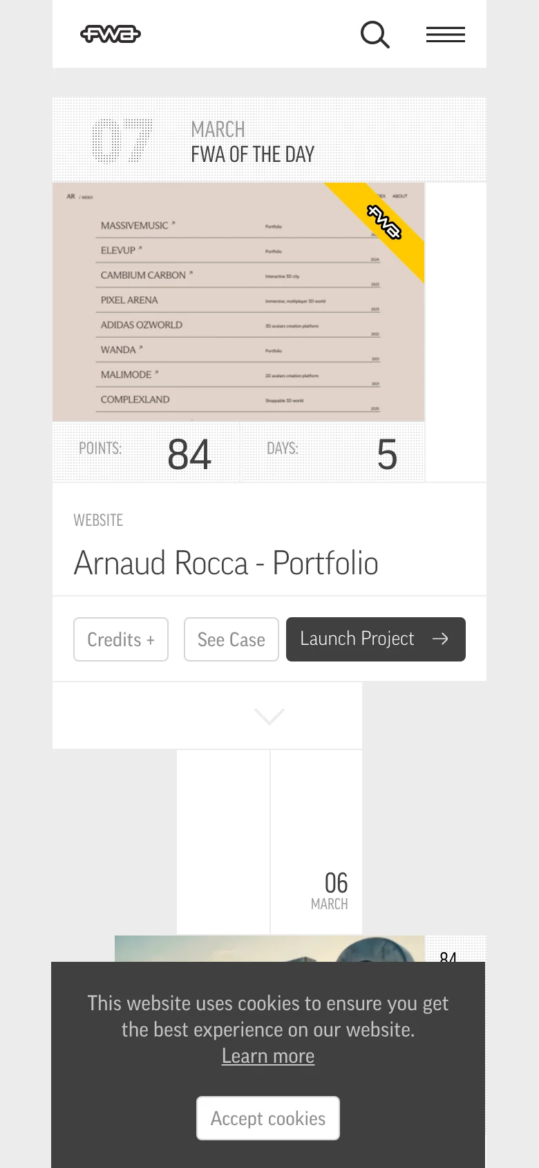This screenshot has height=1168, width=539.
Task: Follow the Learn more cookie link
Action: point(268,1056)
